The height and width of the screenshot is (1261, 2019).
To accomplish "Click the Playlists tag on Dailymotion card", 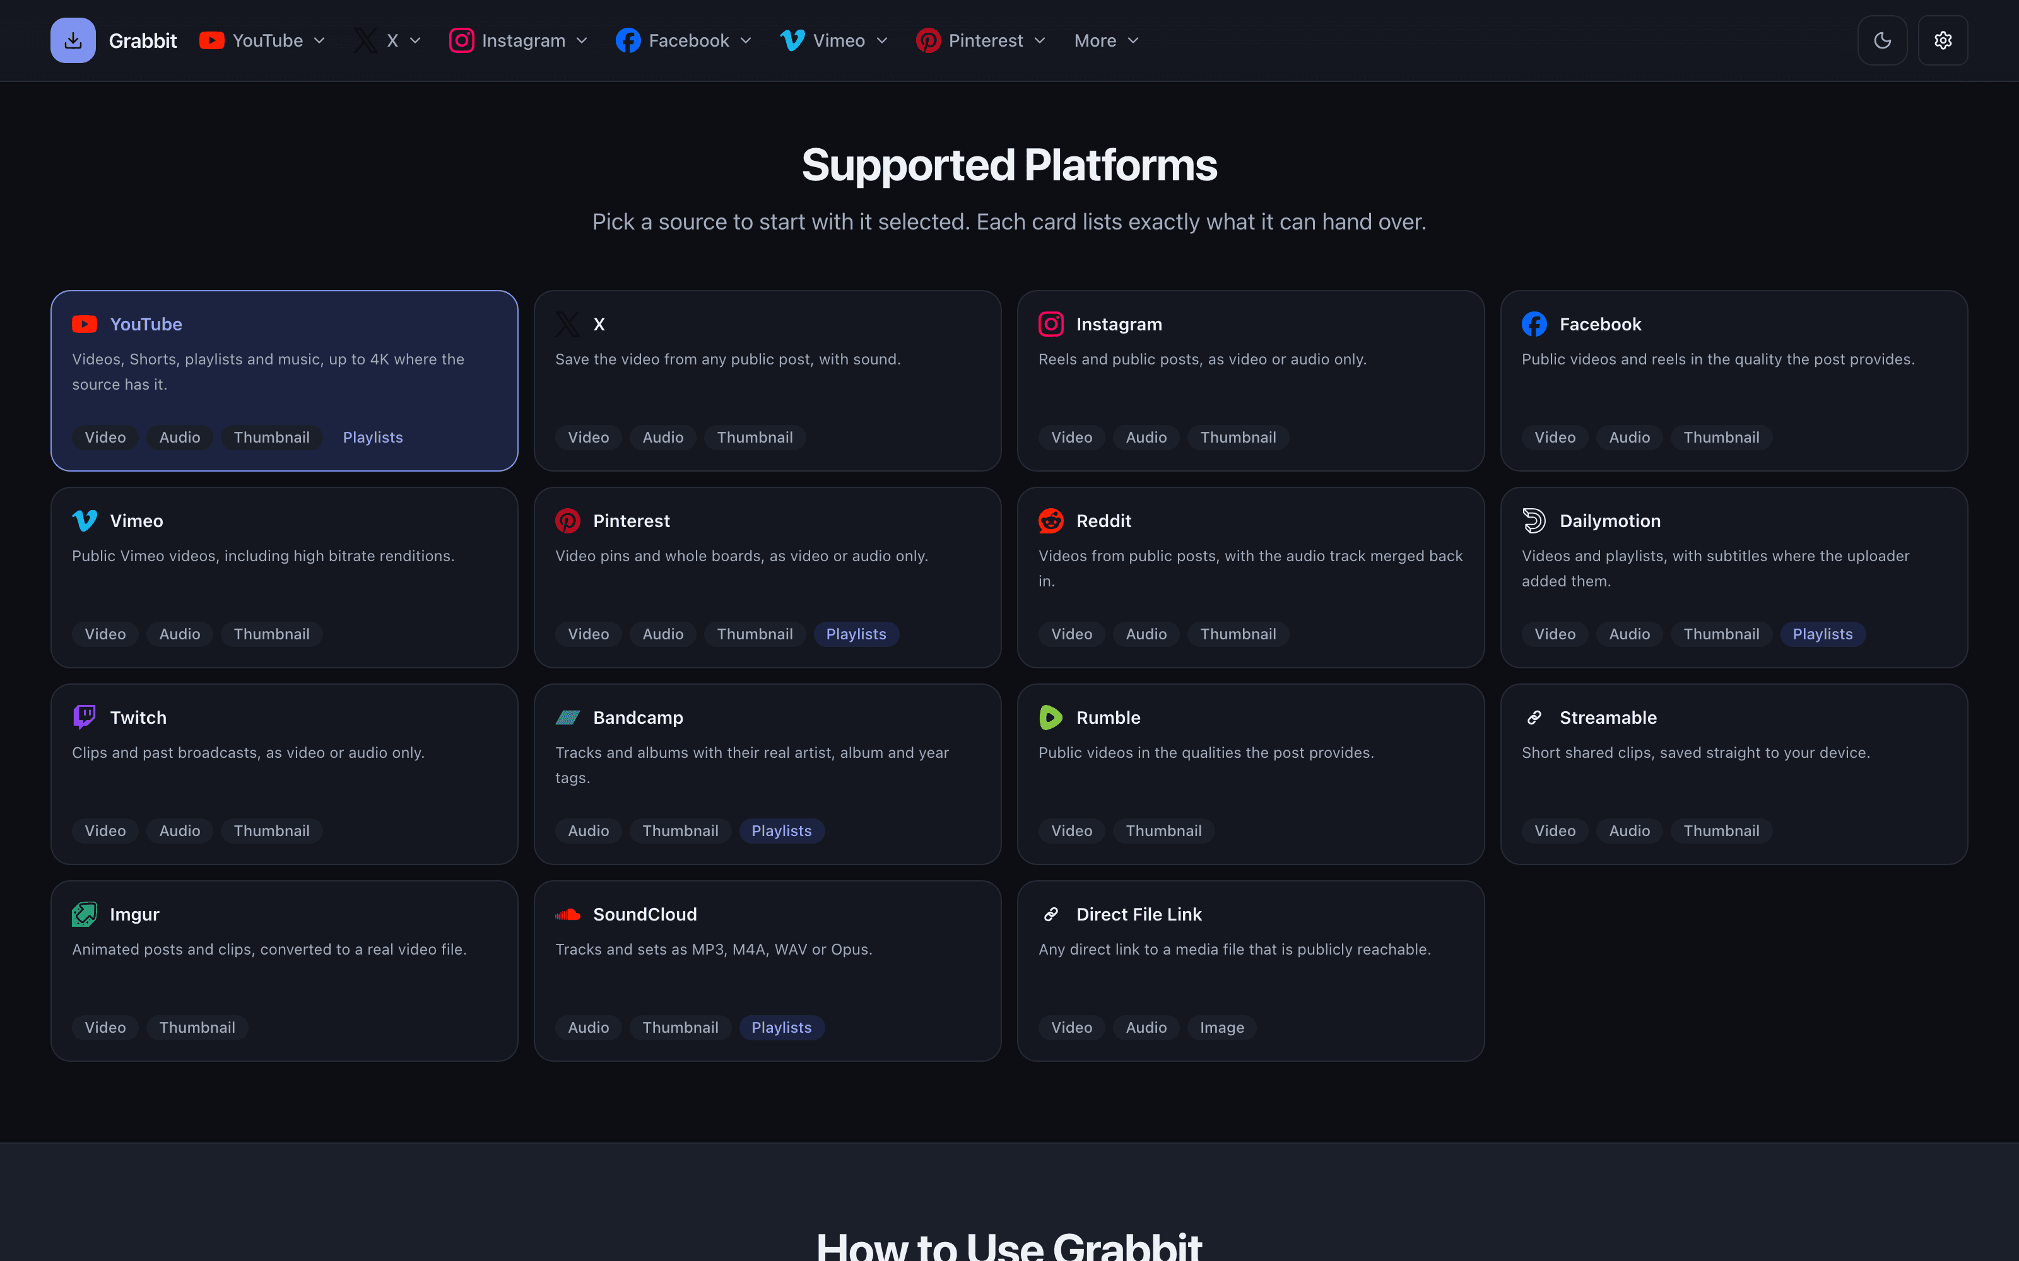I will (1822, 634).
